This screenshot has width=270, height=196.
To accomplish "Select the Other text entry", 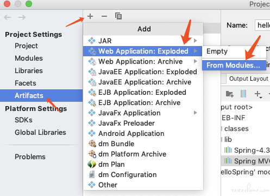I will (x=108, y=185).
